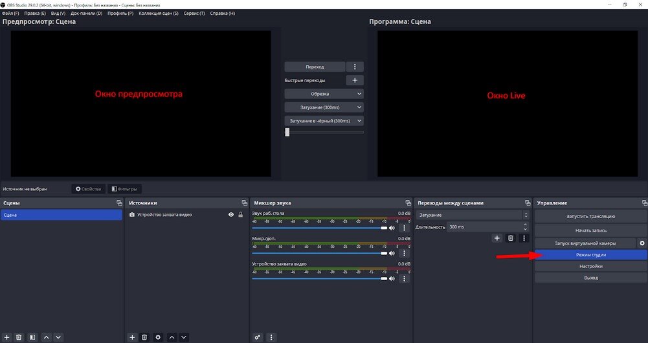The image size is (648, 343).
Task: Open options dots for Микр./доп. channel
Action: coord(404,253)
